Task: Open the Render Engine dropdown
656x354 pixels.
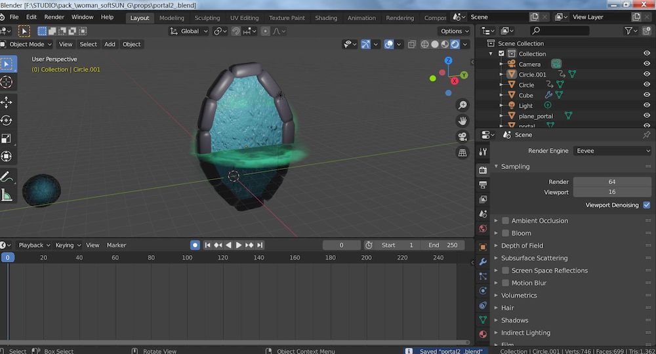Action: point(612,151)
